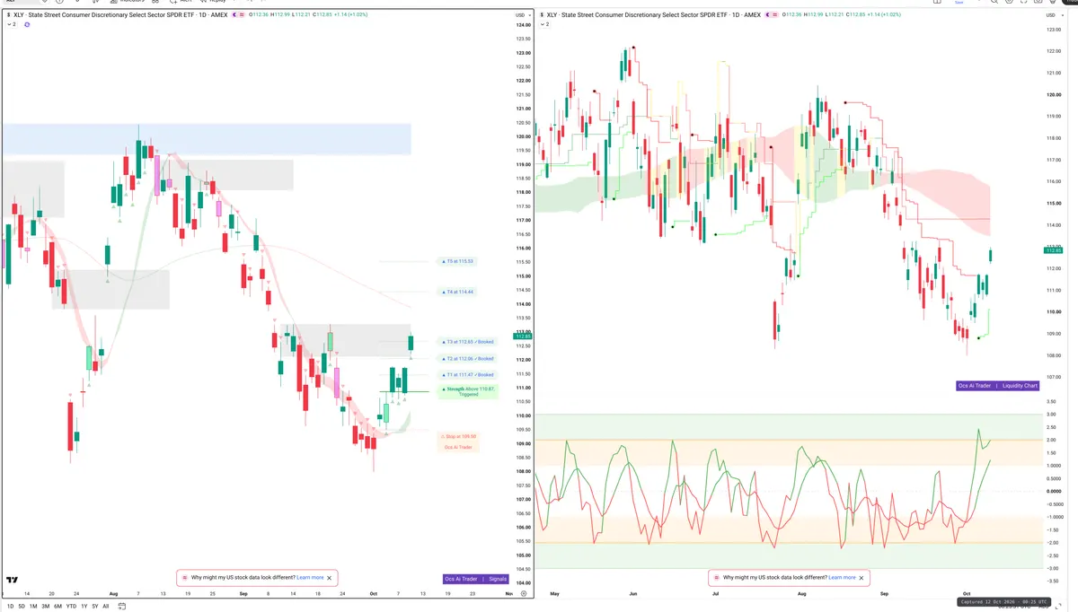Open the USD currency dropdown on left chart
1078x612 pixels.
522,15
